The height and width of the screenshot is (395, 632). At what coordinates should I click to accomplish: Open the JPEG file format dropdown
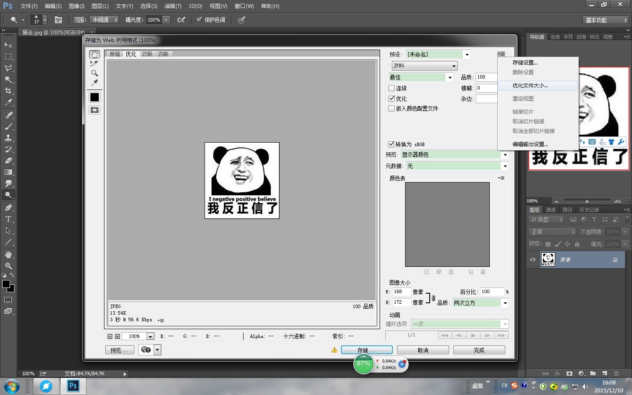pyautogui.click(x=424, y=66)
